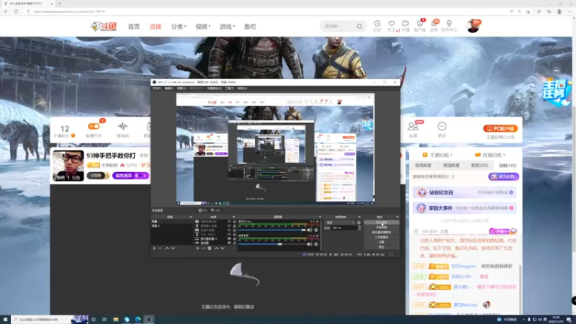Click the 开播 camera icon
576x324 pixels.
tap(405, 24)
